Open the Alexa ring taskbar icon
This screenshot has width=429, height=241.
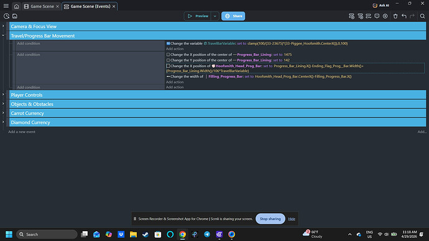(x=170, y=234)
